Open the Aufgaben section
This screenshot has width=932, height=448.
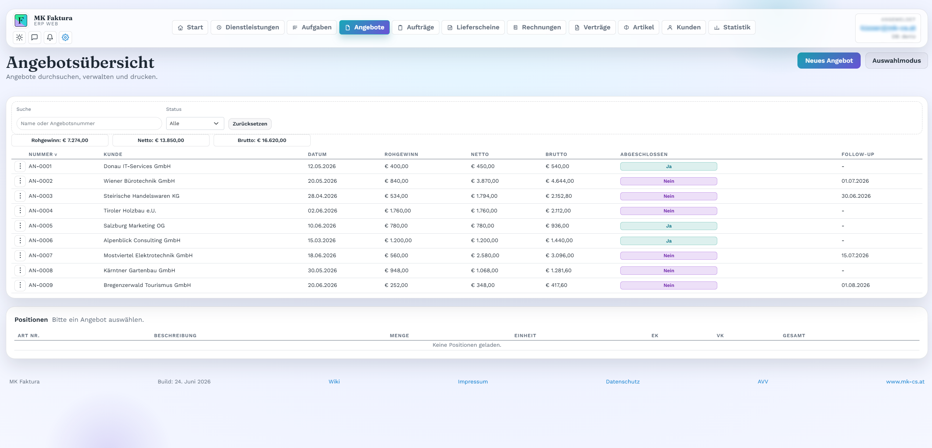point(312,28)
